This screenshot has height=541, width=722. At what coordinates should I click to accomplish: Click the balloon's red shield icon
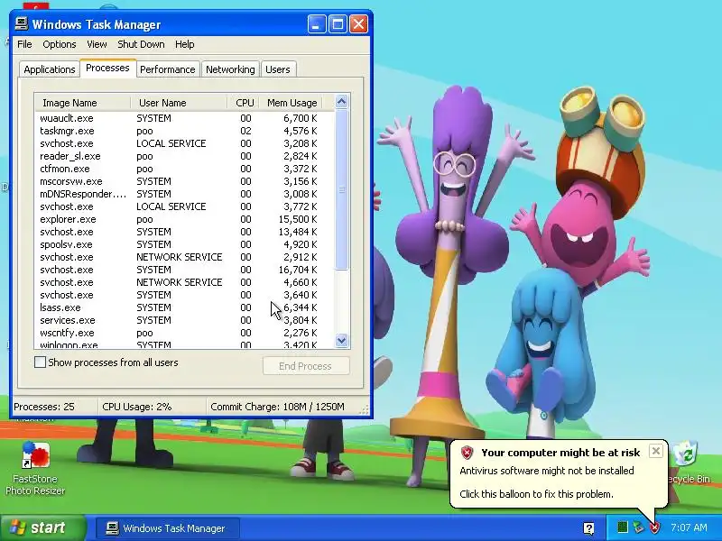click(467, 453)
